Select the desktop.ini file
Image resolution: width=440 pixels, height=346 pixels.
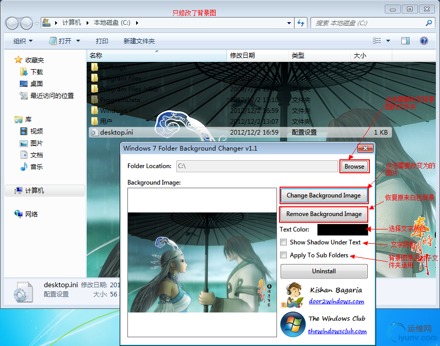point(240,132)
